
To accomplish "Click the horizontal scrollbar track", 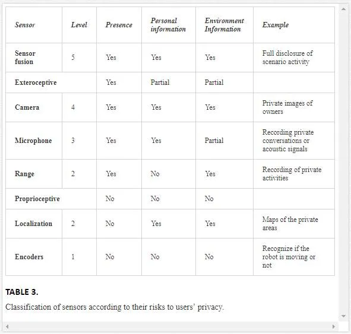I will [x=170, y=327].
